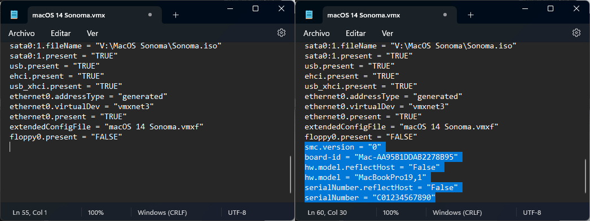
Task: Click UTF-8 encoding in right window
Action: click(532, 213)
